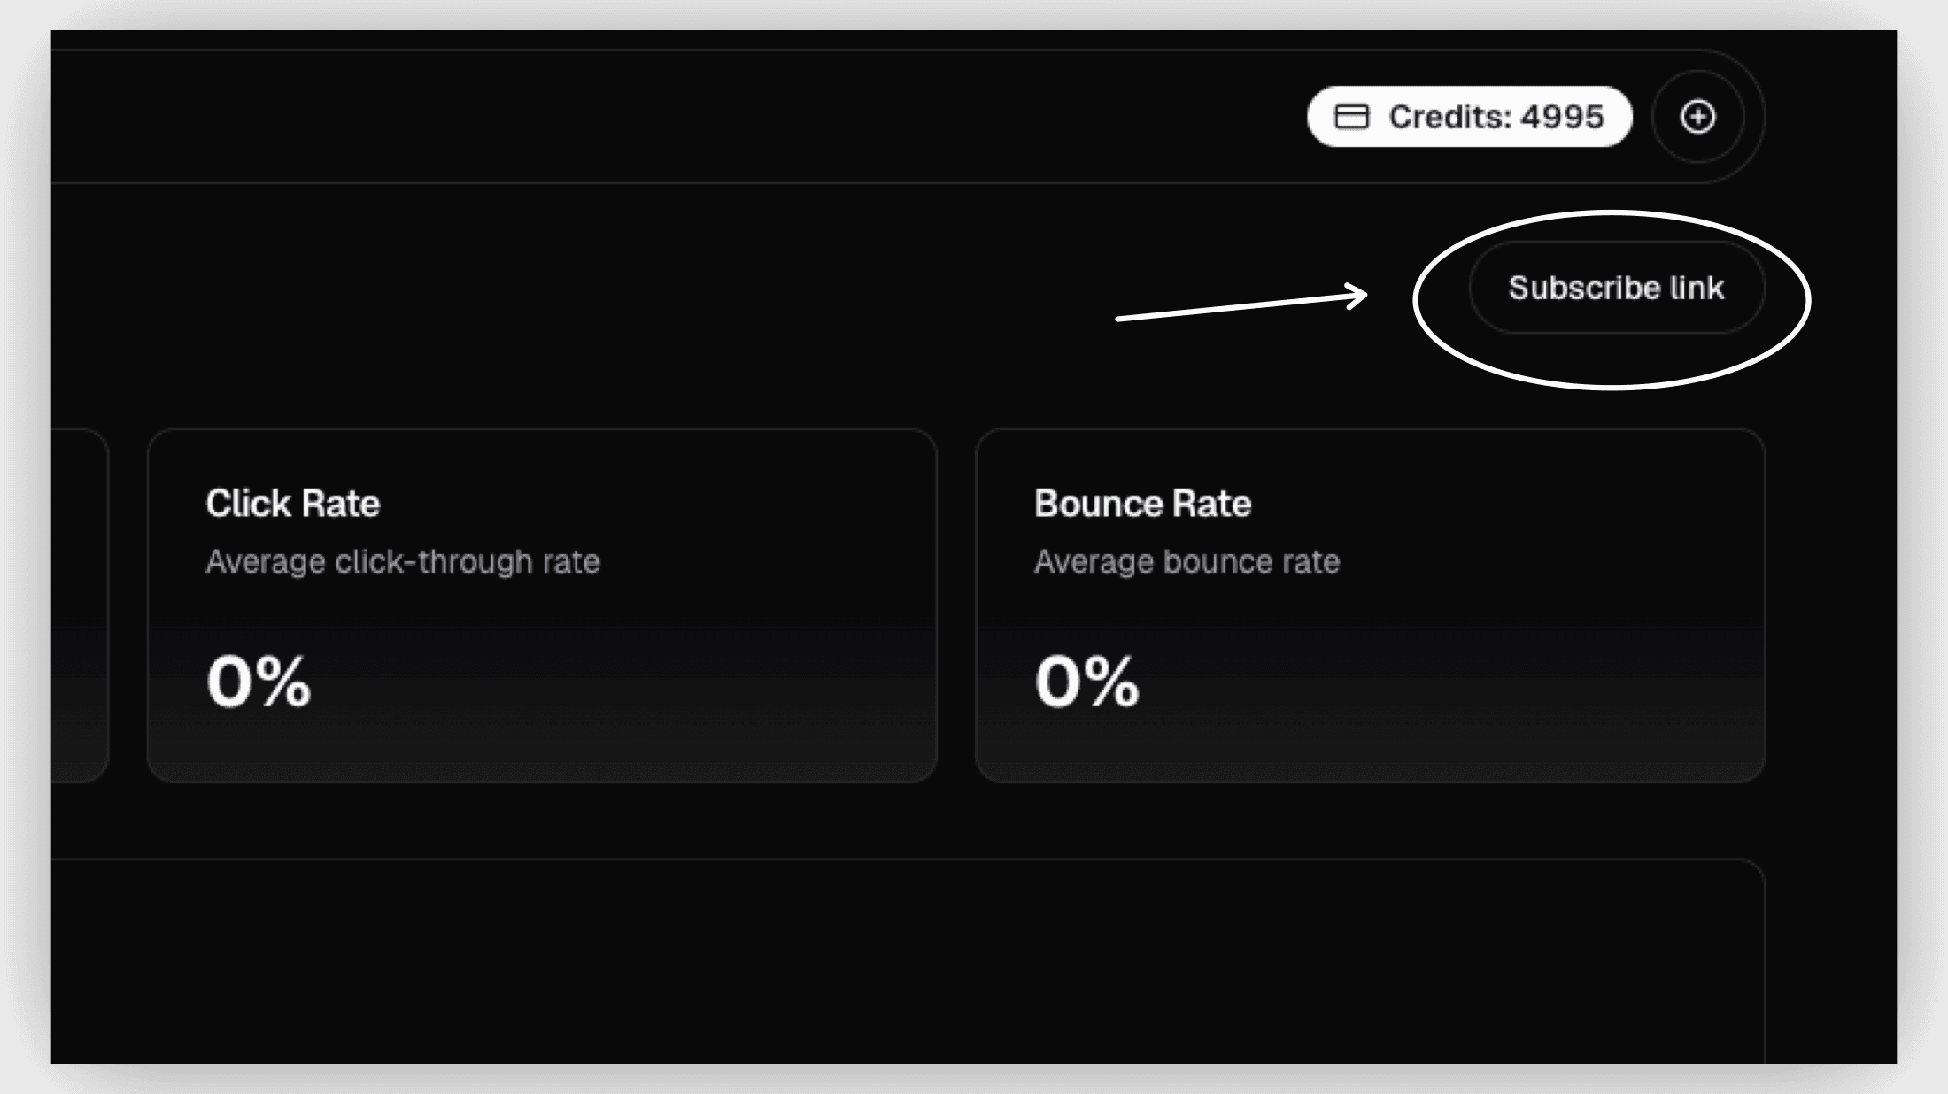Click the 0% value under Click Rate
This screenshot has height=1094, width=1948.
[x=259, y=682]
